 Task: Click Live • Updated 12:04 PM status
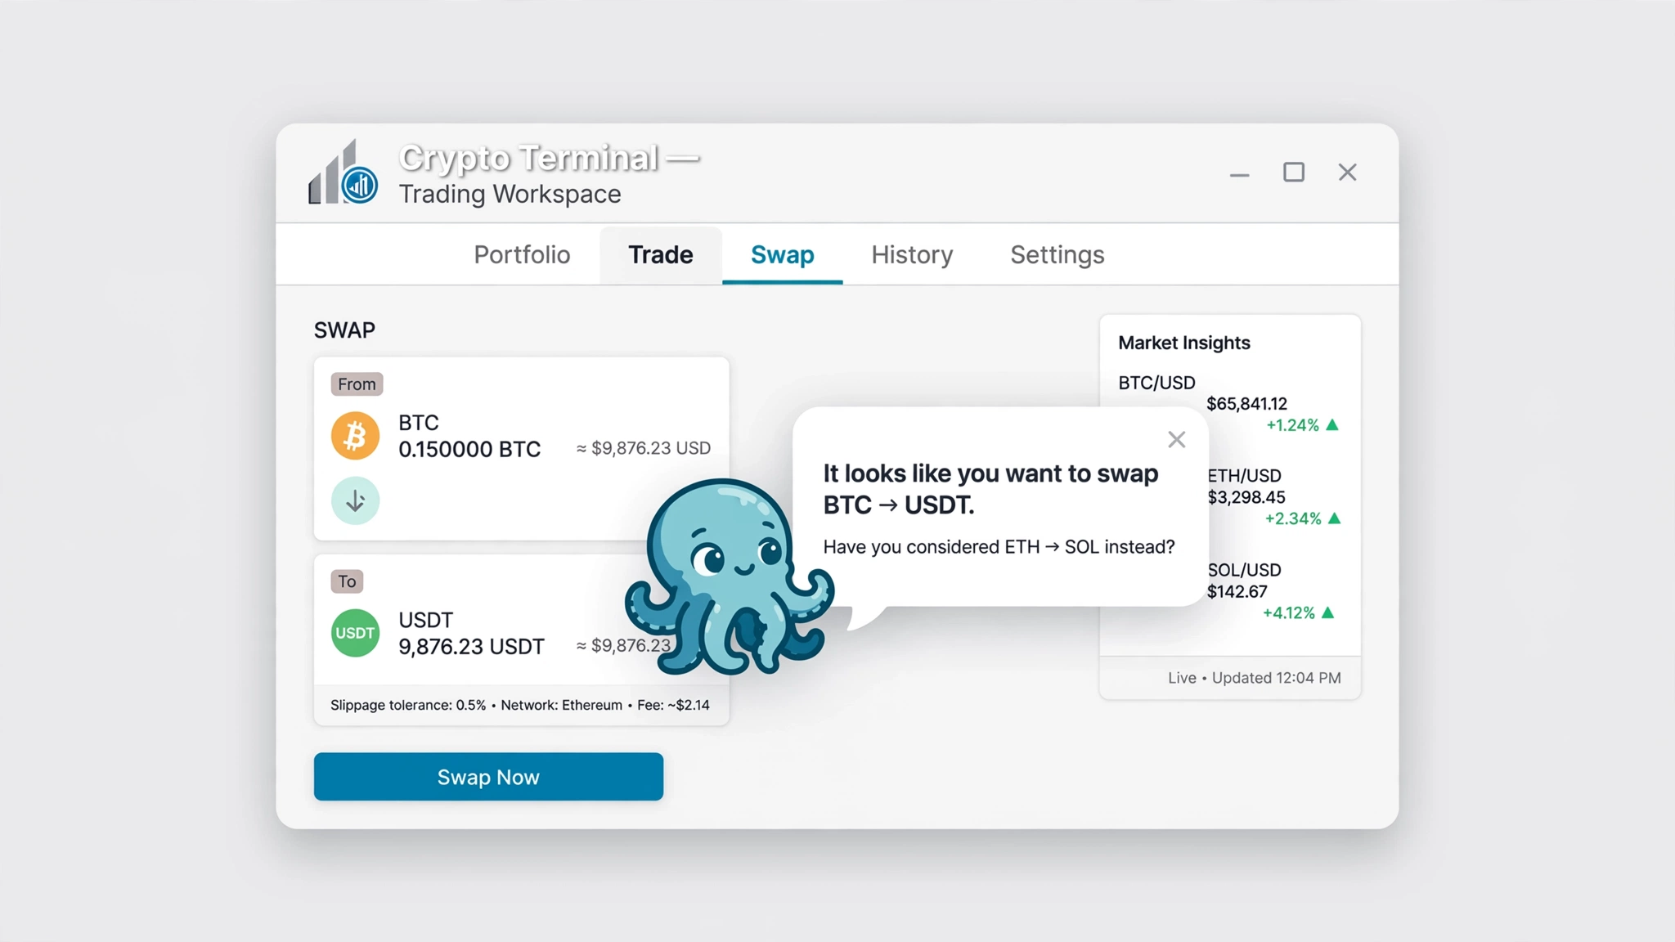[1254, 678]
